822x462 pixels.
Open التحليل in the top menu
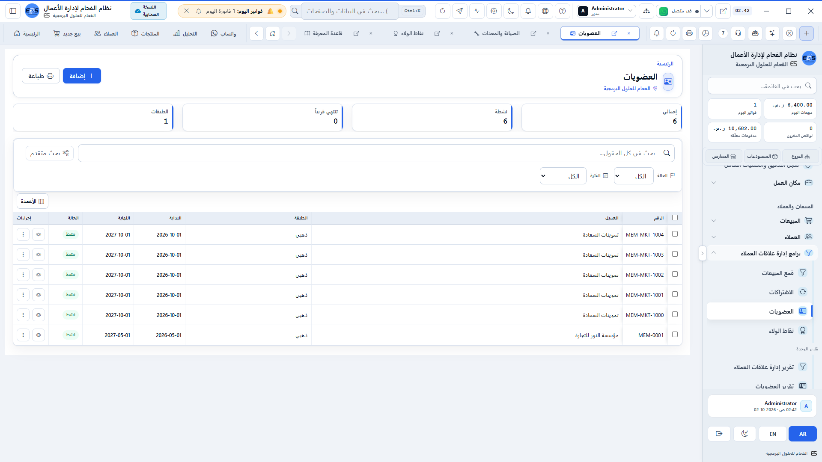(185, 33)
